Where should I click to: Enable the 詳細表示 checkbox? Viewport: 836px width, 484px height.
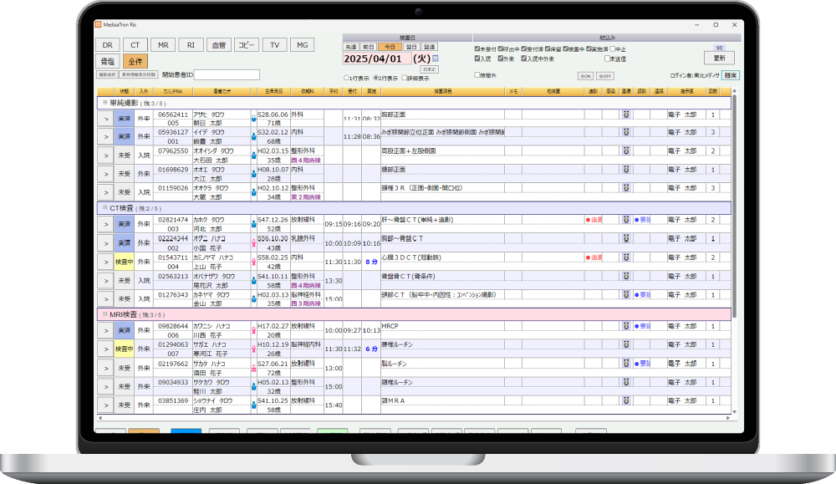(405, 78)
